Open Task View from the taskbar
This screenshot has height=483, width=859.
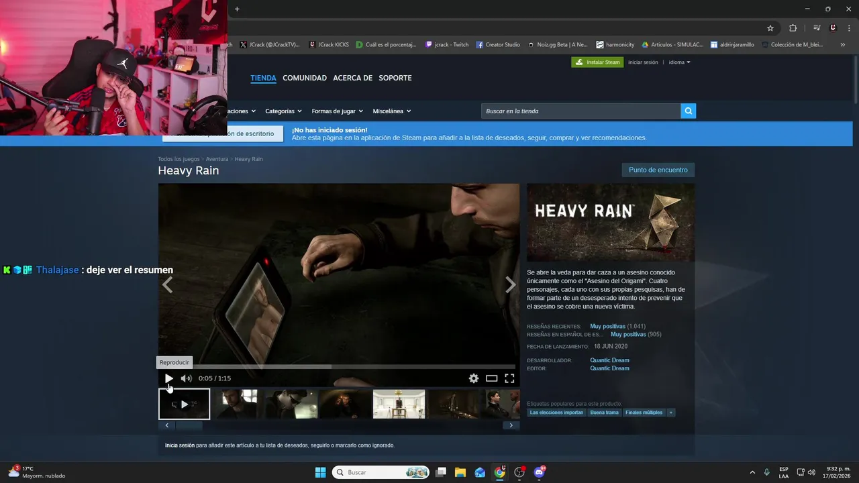(441, 472)
